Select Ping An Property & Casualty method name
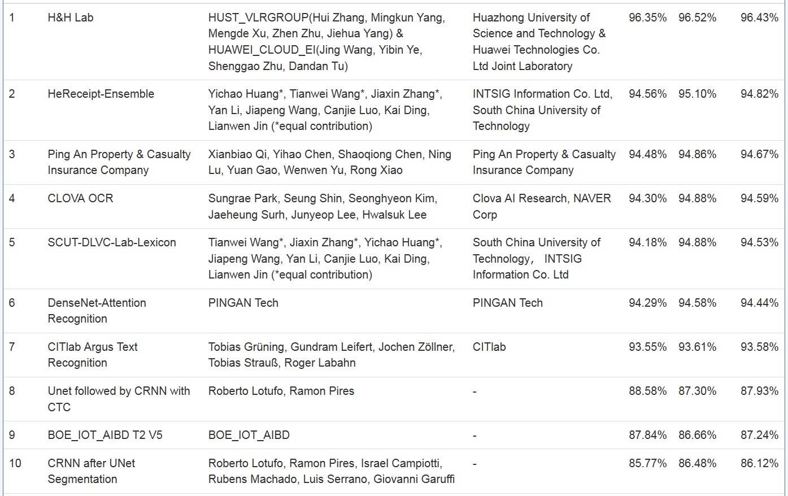 [x=119, y=162]
